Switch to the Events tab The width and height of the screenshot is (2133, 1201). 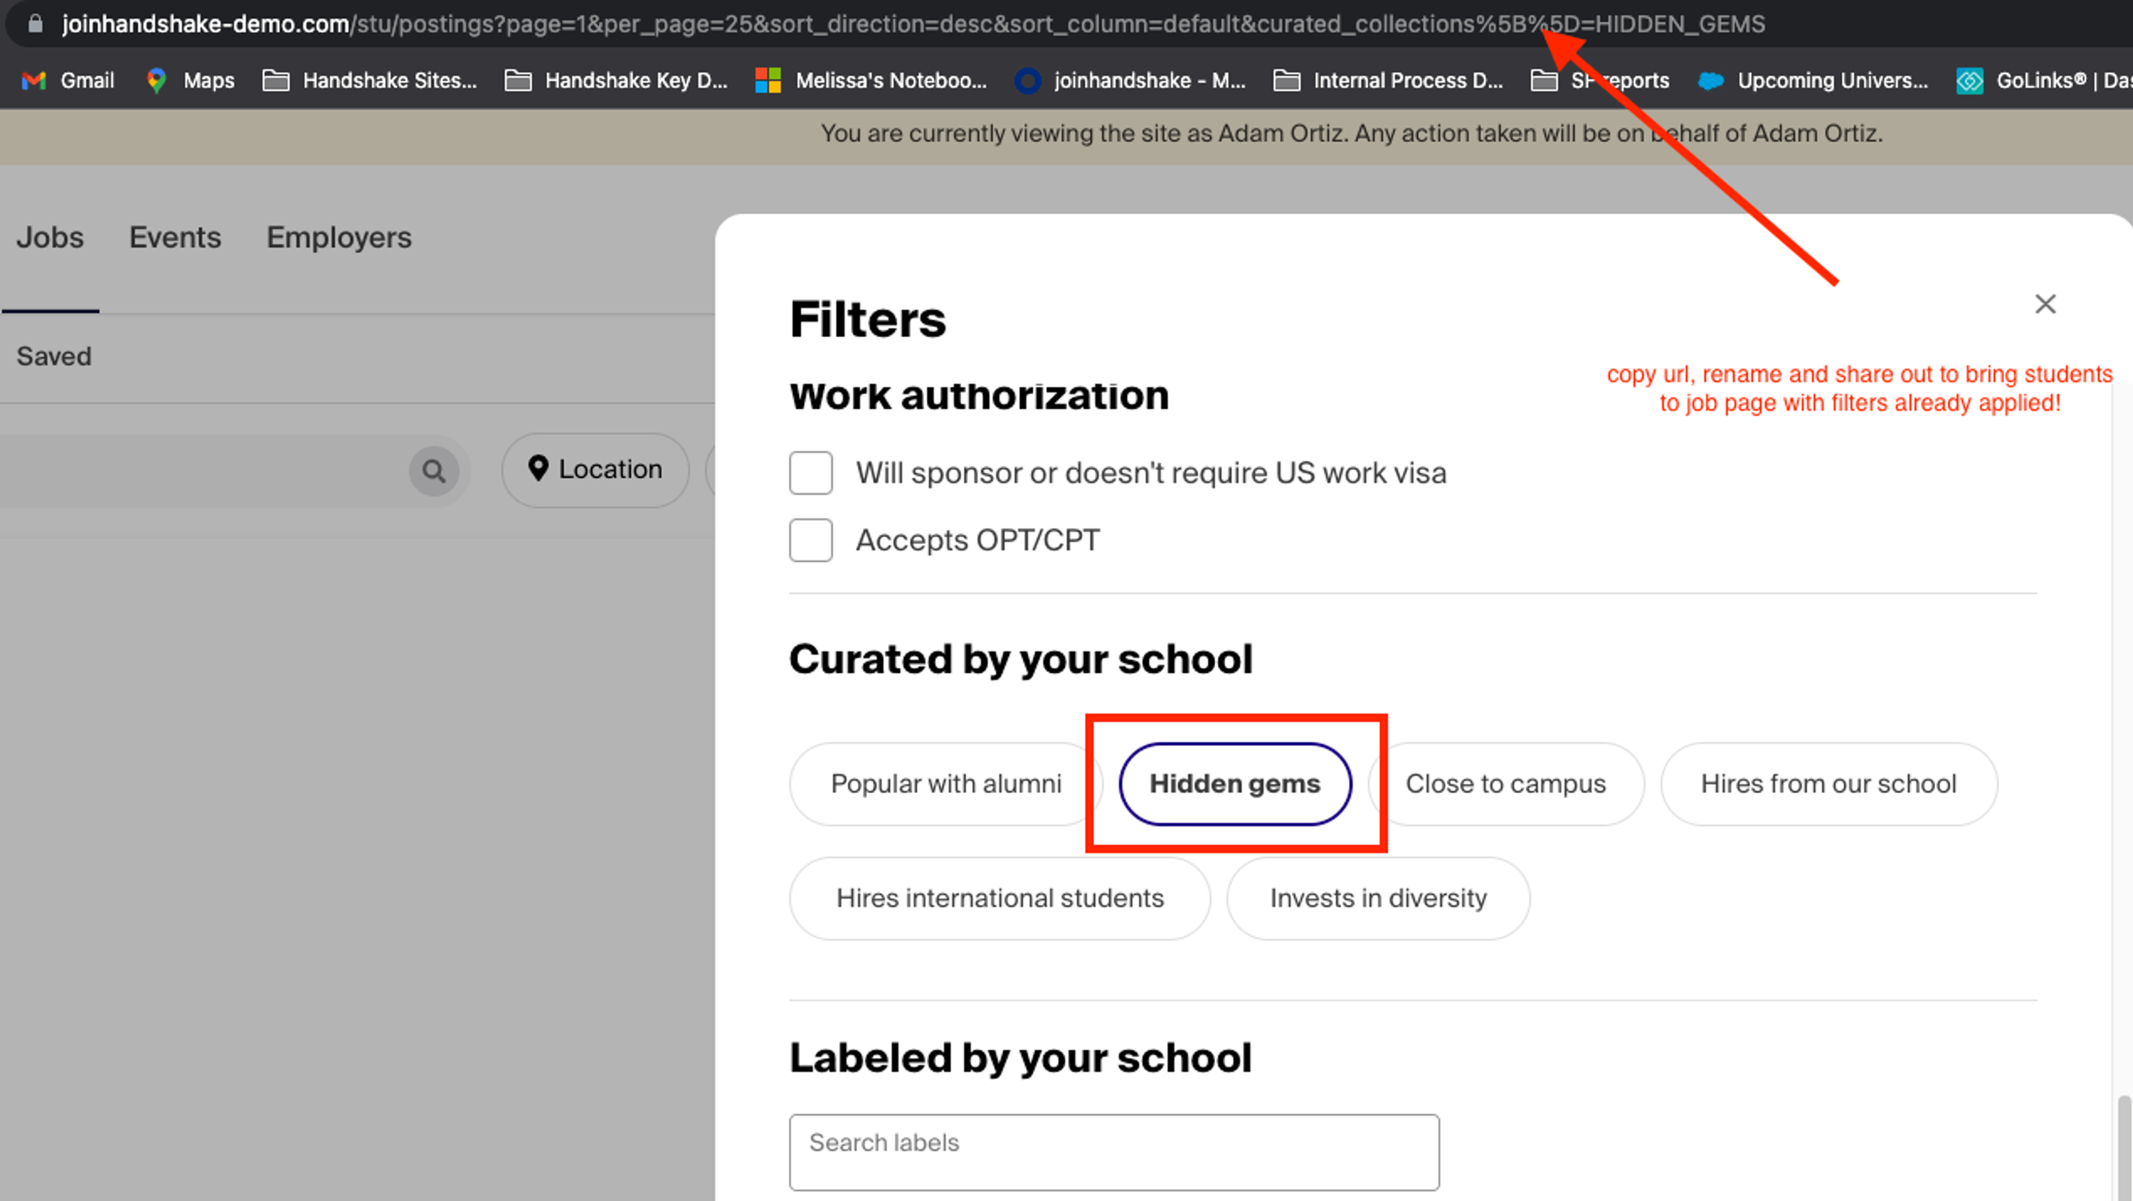(x=175, y=238)
